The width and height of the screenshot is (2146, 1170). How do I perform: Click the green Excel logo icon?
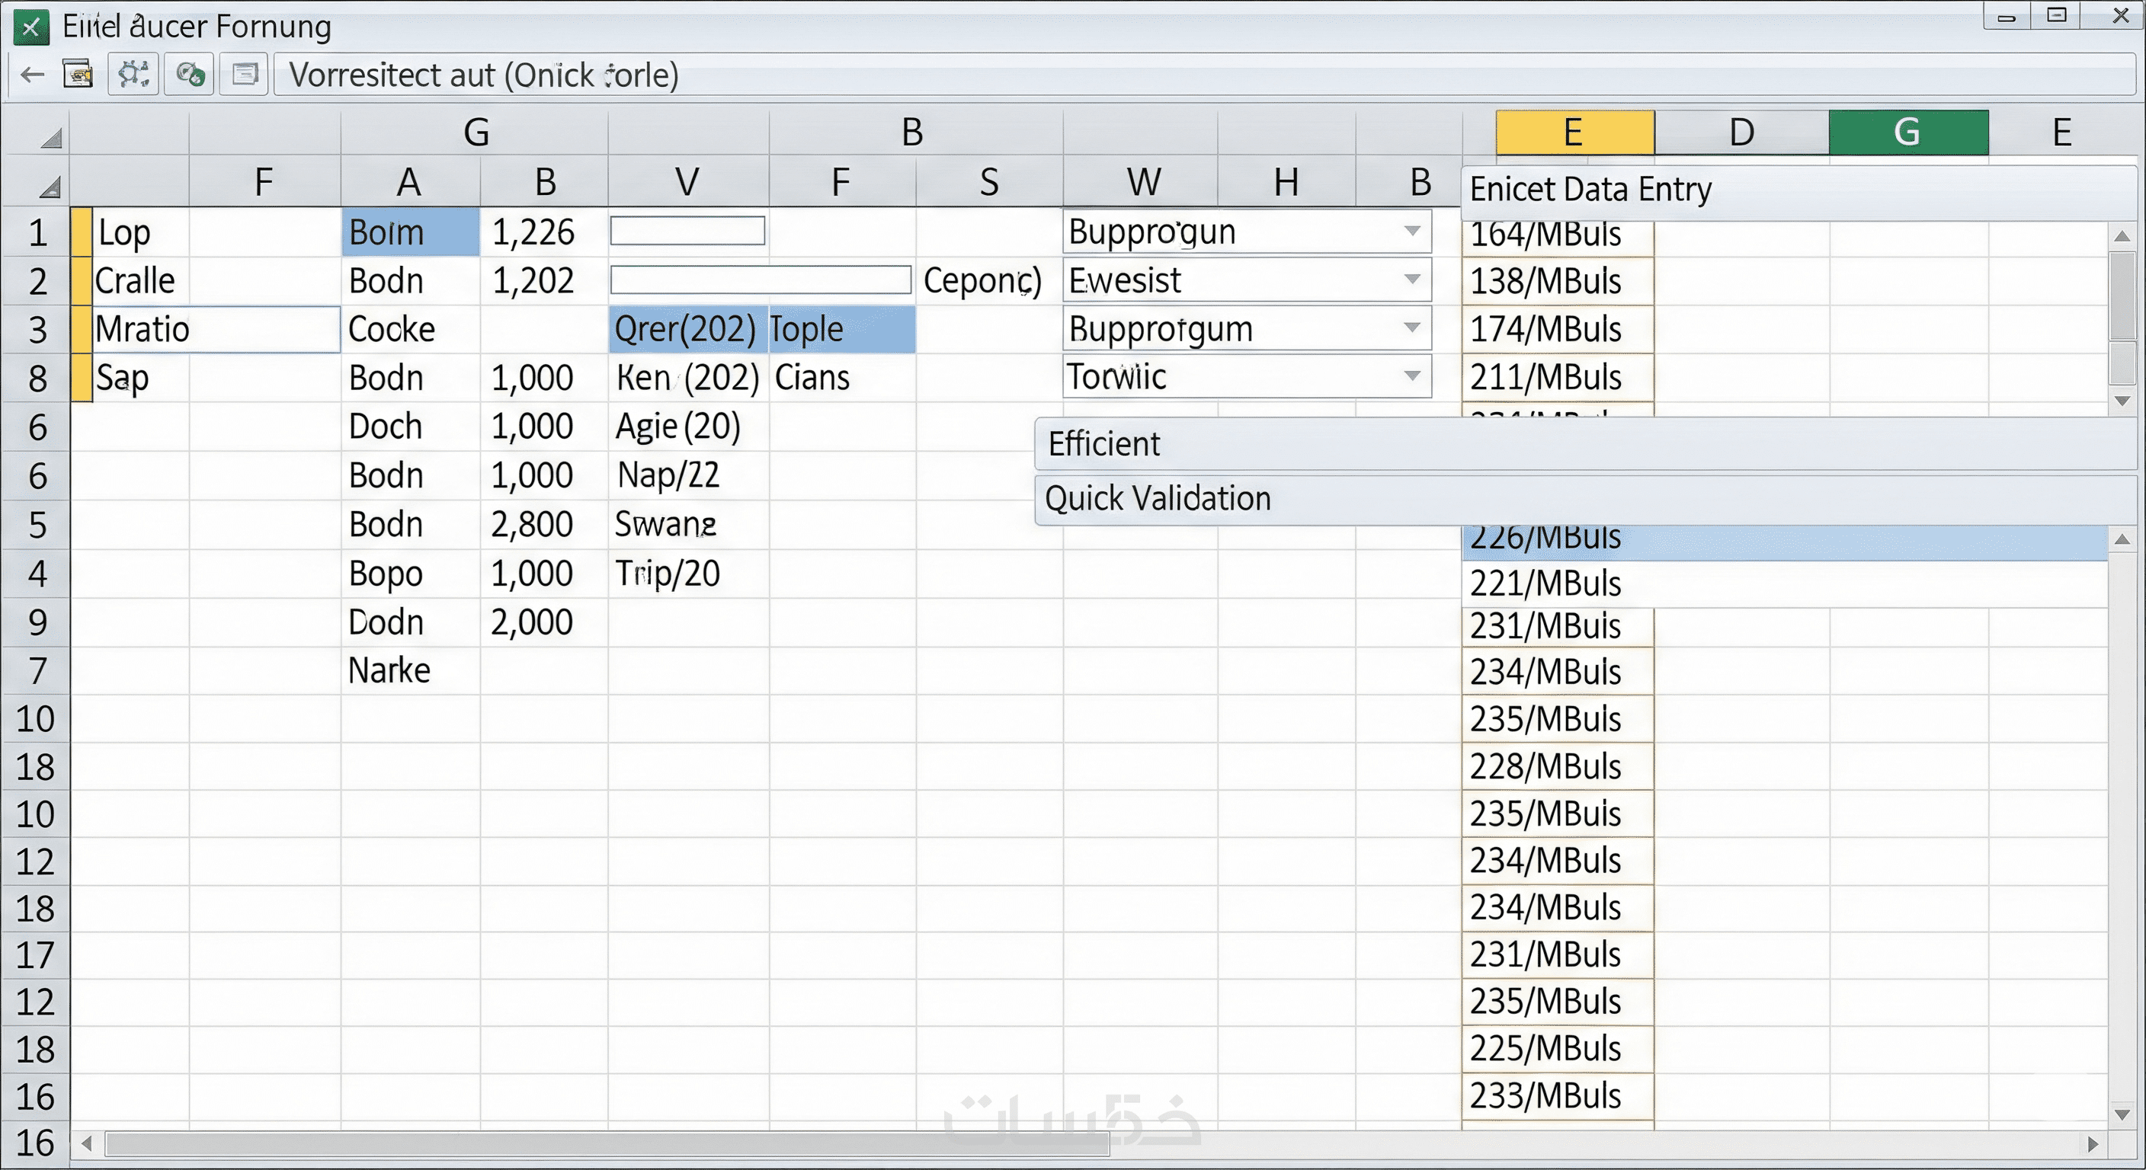click(30, 27)
